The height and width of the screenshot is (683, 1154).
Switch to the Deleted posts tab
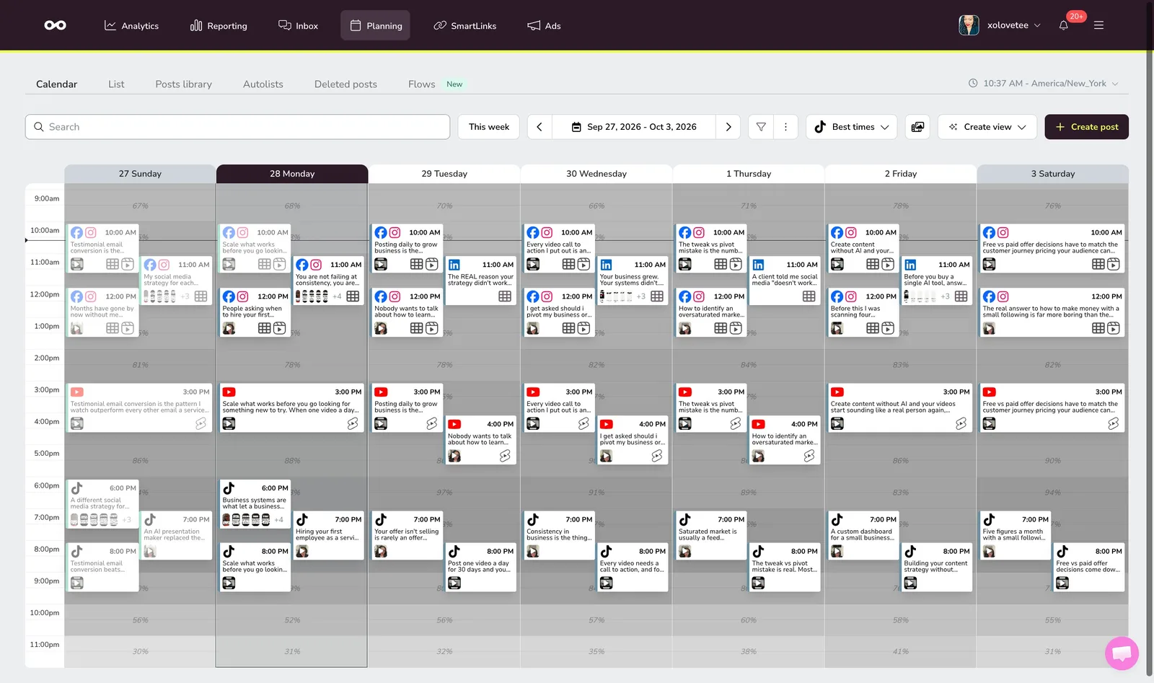pyautogui.click(x=345, y=84)
